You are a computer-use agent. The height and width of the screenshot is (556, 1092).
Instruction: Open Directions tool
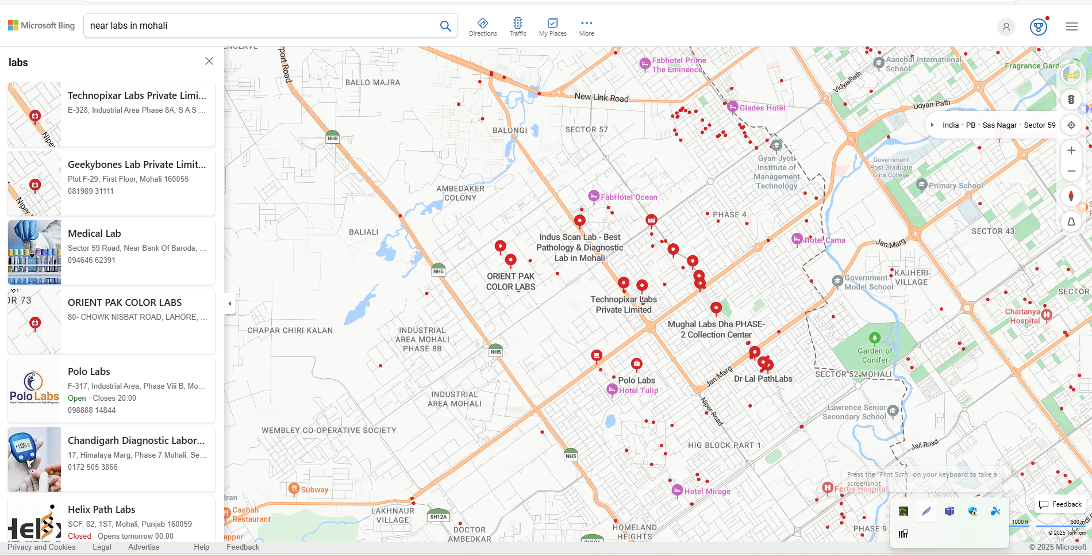[483, 26]
